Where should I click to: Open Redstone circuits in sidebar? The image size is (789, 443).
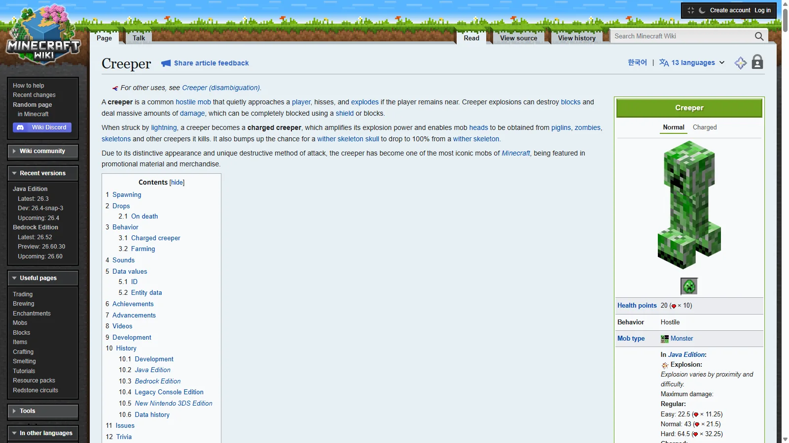click(36, 390)
